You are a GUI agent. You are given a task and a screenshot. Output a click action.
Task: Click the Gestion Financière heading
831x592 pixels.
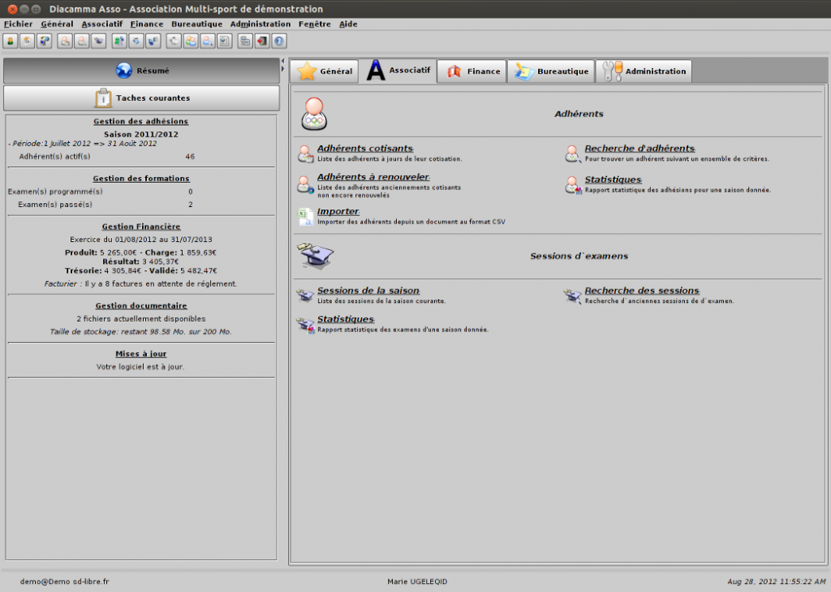[141, 227]
